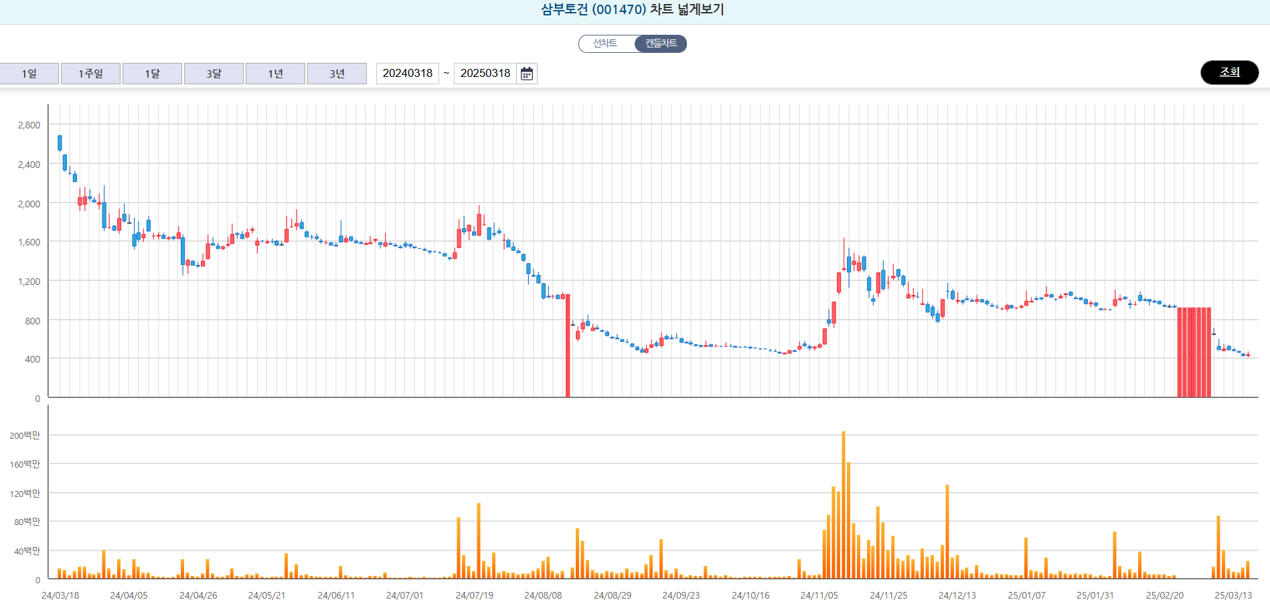
Task: Click the 24/06/11 date axis label
Action: click(336, 595)
